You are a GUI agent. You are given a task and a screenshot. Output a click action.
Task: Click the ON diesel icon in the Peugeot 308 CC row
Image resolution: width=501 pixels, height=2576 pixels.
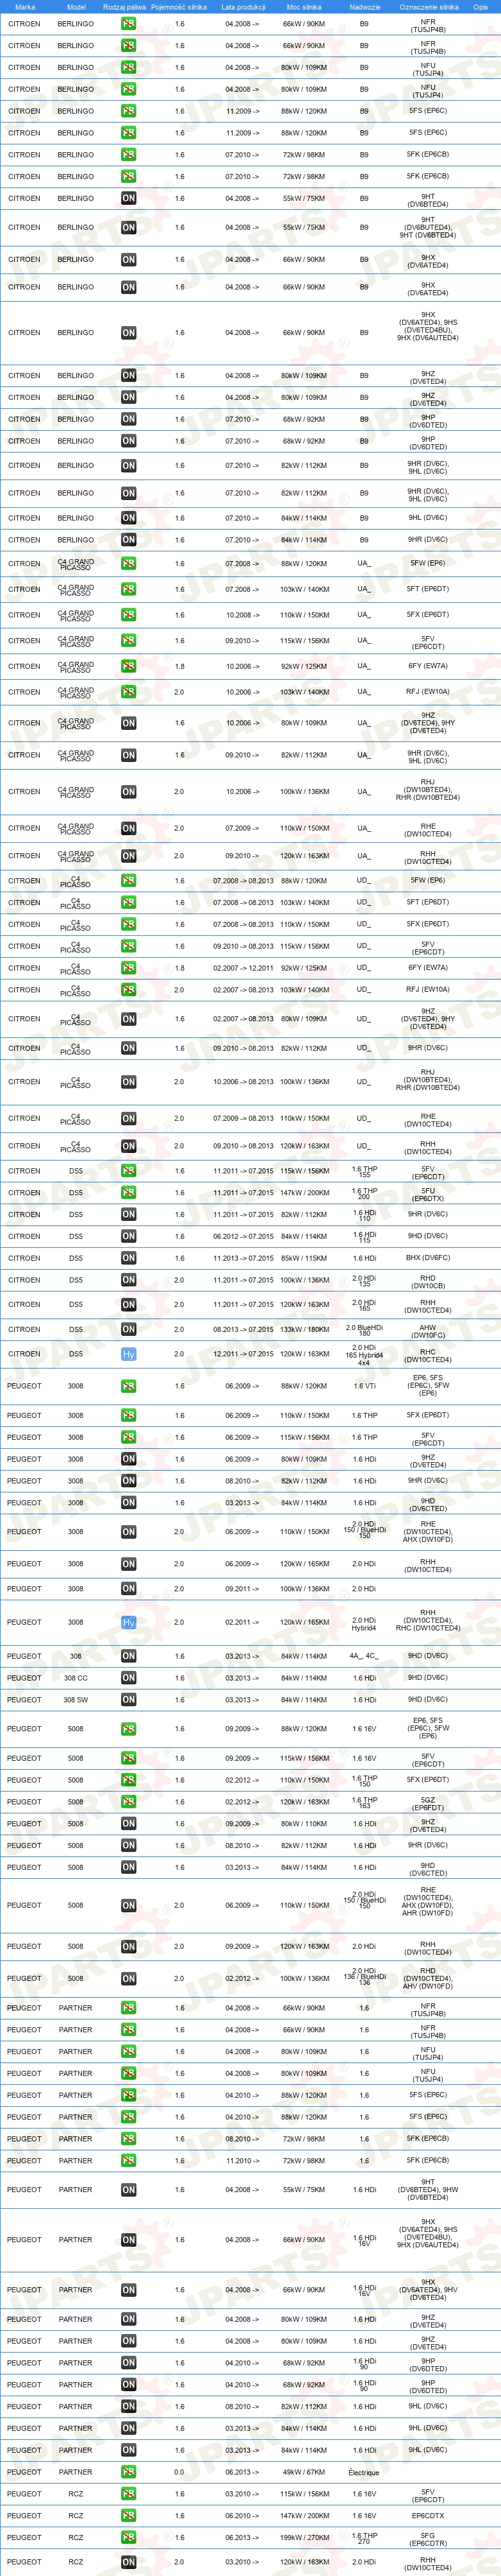[x=129, y=1678]
